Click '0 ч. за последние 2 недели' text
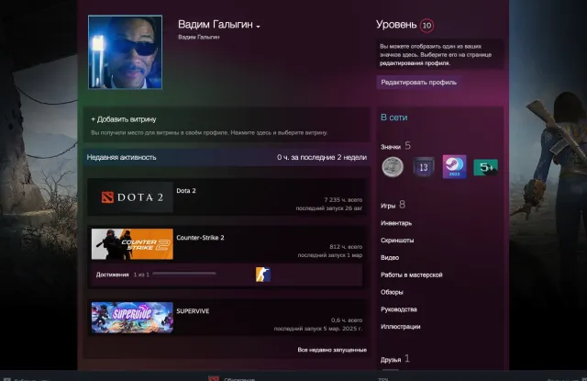This screenshot has height=381, width=587. point(322,157)
